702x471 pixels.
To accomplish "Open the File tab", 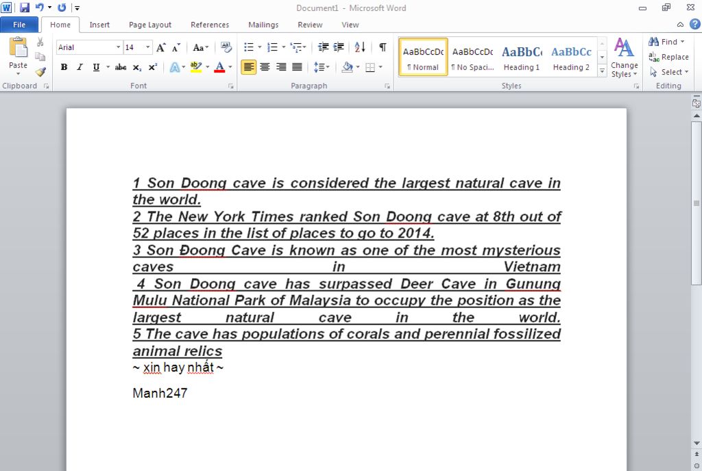I will click(x=19, y=25).
